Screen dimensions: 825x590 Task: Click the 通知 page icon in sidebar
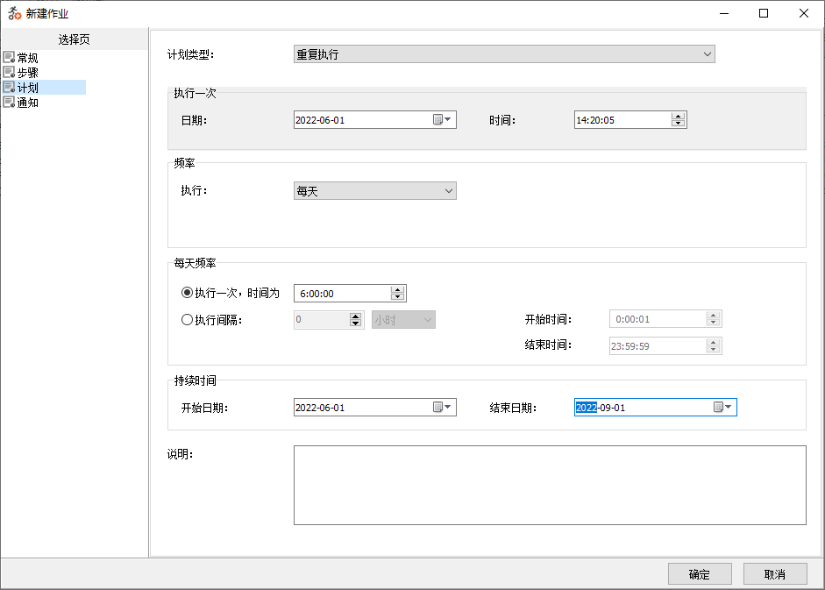[x=9, y=102]
